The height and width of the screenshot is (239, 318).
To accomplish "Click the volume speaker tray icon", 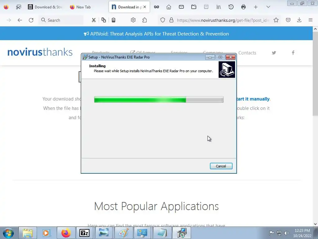I will tap(287, 233).
